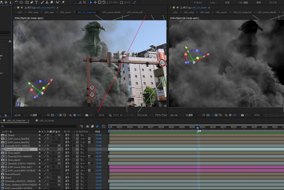
Task: Switch to デフォルト workspace
Action: point(197,3)
